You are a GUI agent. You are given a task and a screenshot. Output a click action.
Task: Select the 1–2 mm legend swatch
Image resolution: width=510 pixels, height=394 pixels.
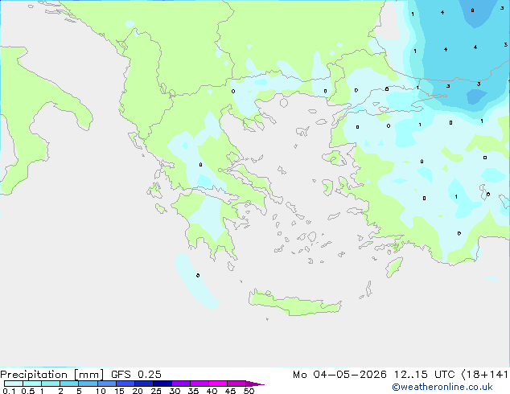[x=51, y=384]
